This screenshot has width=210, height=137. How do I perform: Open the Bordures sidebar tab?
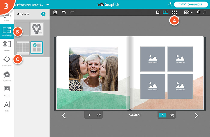click(x=7, y=91)
